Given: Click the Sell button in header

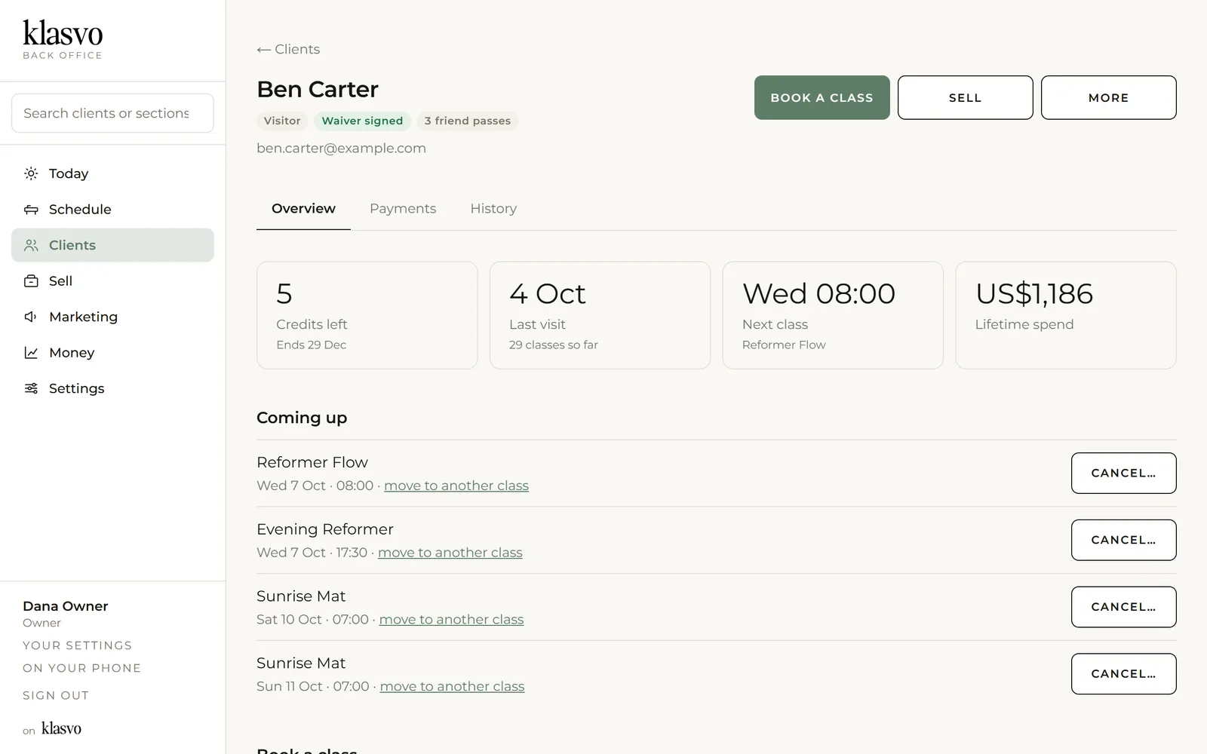Looking at the screenshot, I should pyautogui.click(x=966, y=97).
